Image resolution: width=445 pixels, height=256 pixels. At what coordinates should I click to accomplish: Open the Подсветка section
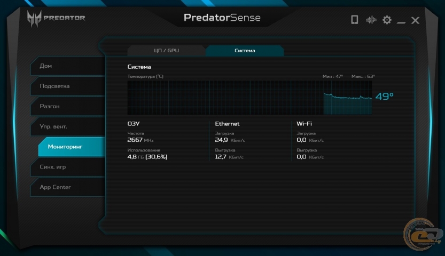tap(68, 86)
